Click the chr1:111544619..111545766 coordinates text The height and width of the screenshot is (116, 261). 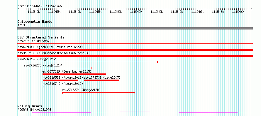point(40,6)
